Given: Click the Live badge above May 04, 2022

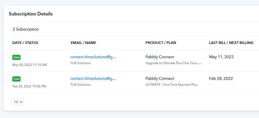Looking at the screenshot, I should coord(16,57).
